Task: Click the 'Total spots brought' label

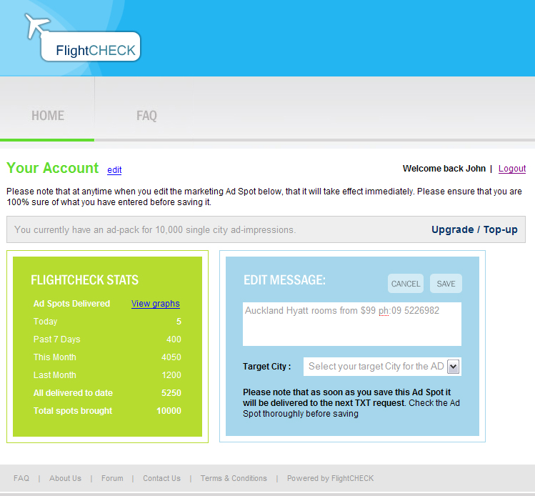Action: point(73,411)
